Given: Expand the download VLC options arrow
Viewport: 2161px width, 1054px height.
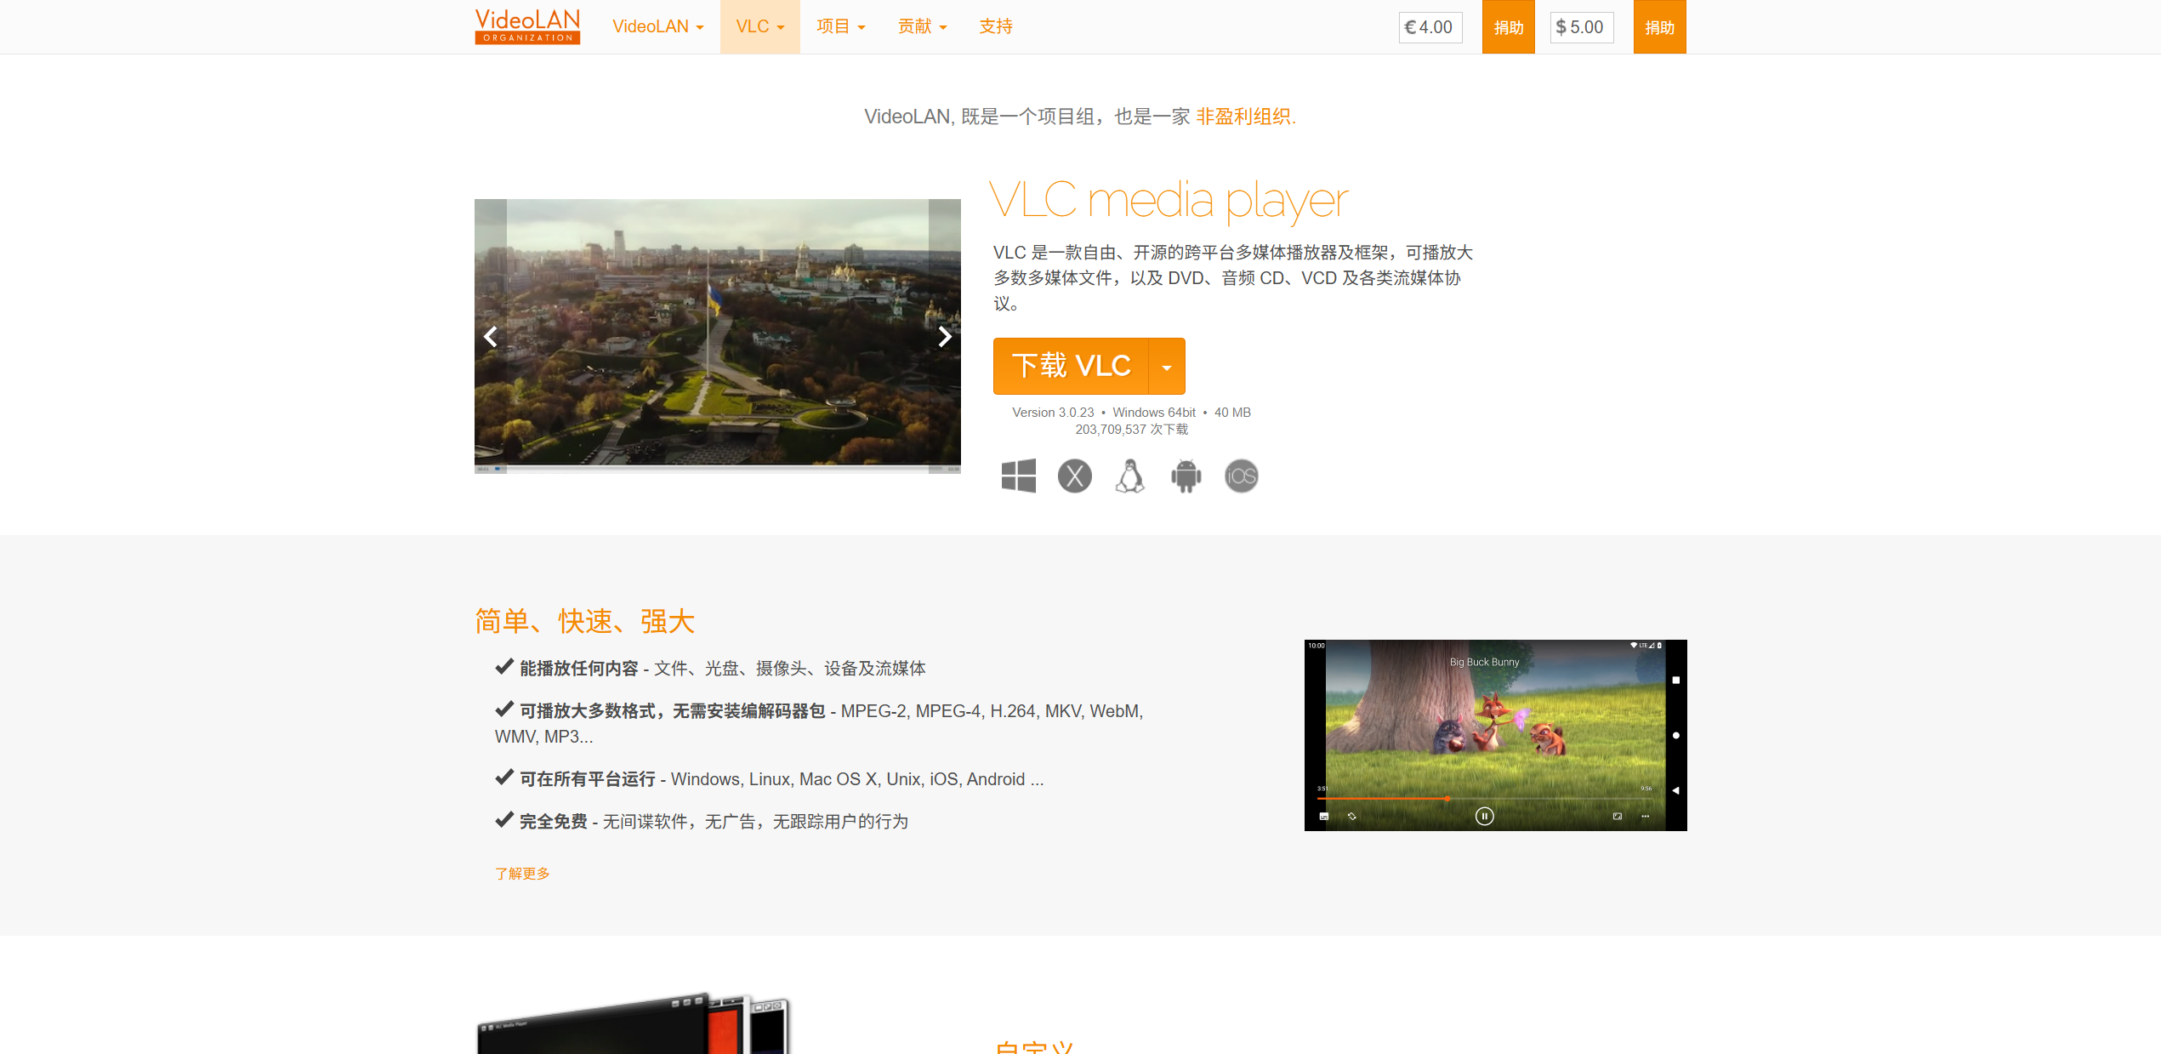Looking at the screenshot, I should point(1167,367).
